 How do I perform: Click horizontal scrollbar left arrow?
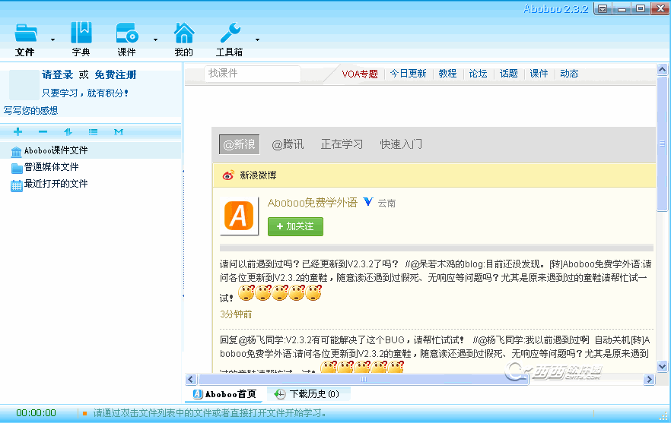click(191, 380)
